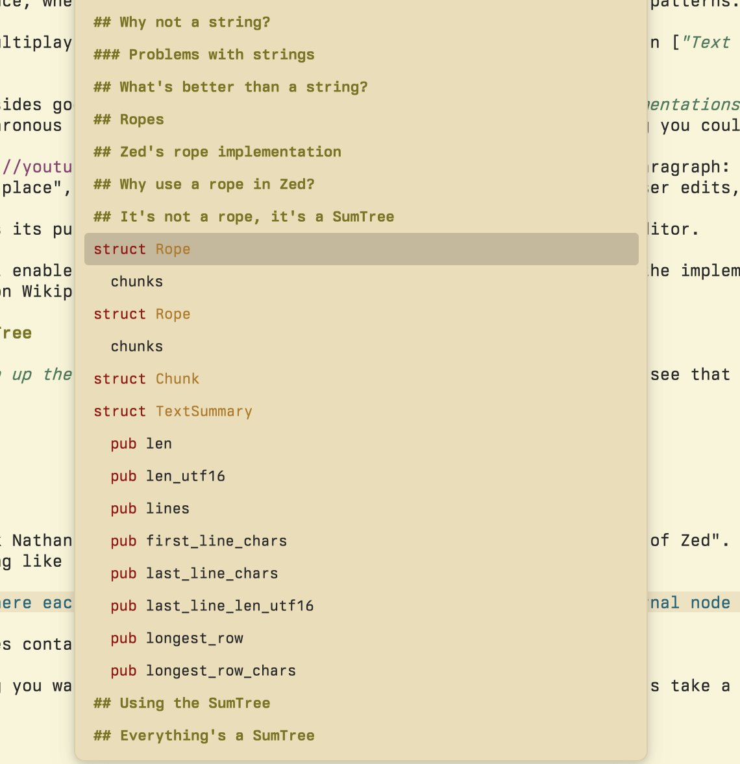Select '## Zed's rope implementation' entry
Viewport: 740px width, 764px height.
point(361,152)
